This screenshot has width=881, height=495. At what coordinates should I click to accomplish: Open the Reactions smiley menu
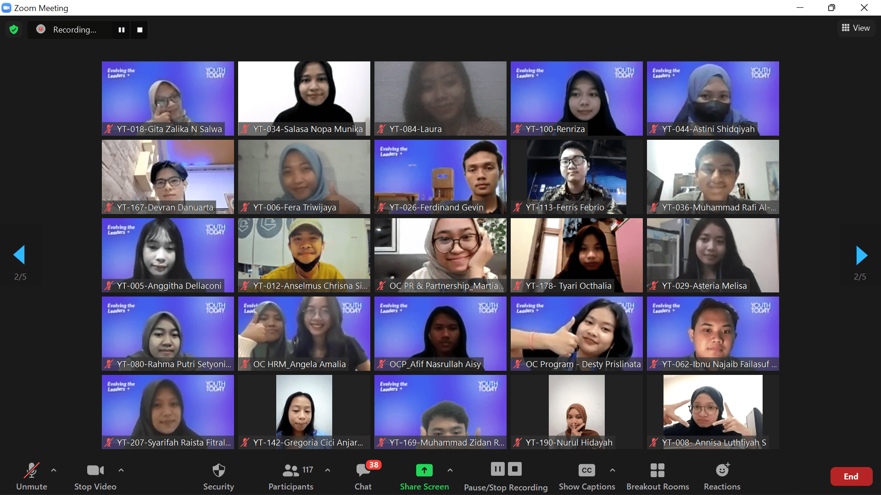point(722,476)
